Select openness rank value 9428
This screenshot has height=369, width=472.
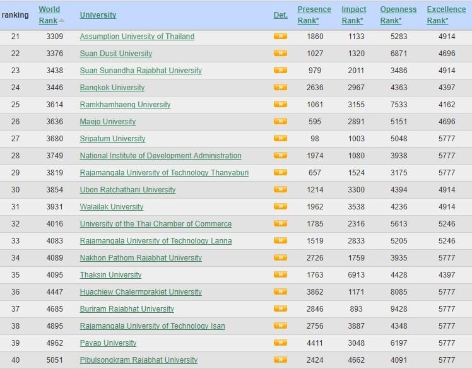399,309
